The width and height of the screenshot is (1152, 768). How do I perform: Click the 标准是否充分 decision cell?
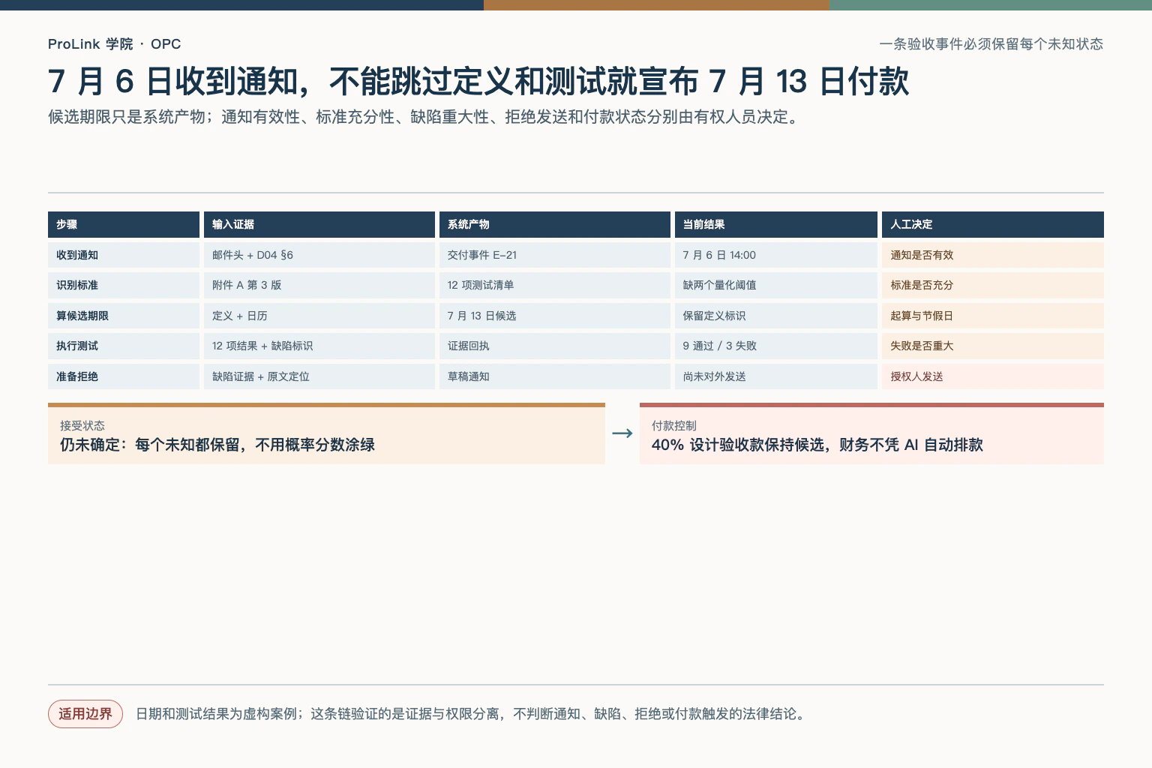point(993,285)
